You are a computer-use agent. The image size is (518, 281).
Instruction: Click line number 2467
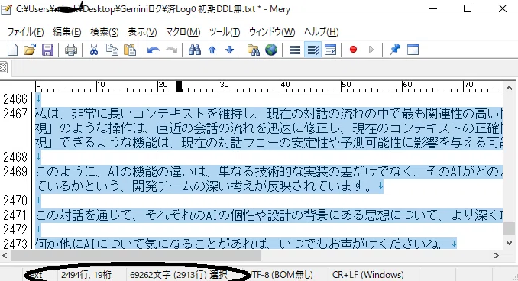(x=15, y=114)
